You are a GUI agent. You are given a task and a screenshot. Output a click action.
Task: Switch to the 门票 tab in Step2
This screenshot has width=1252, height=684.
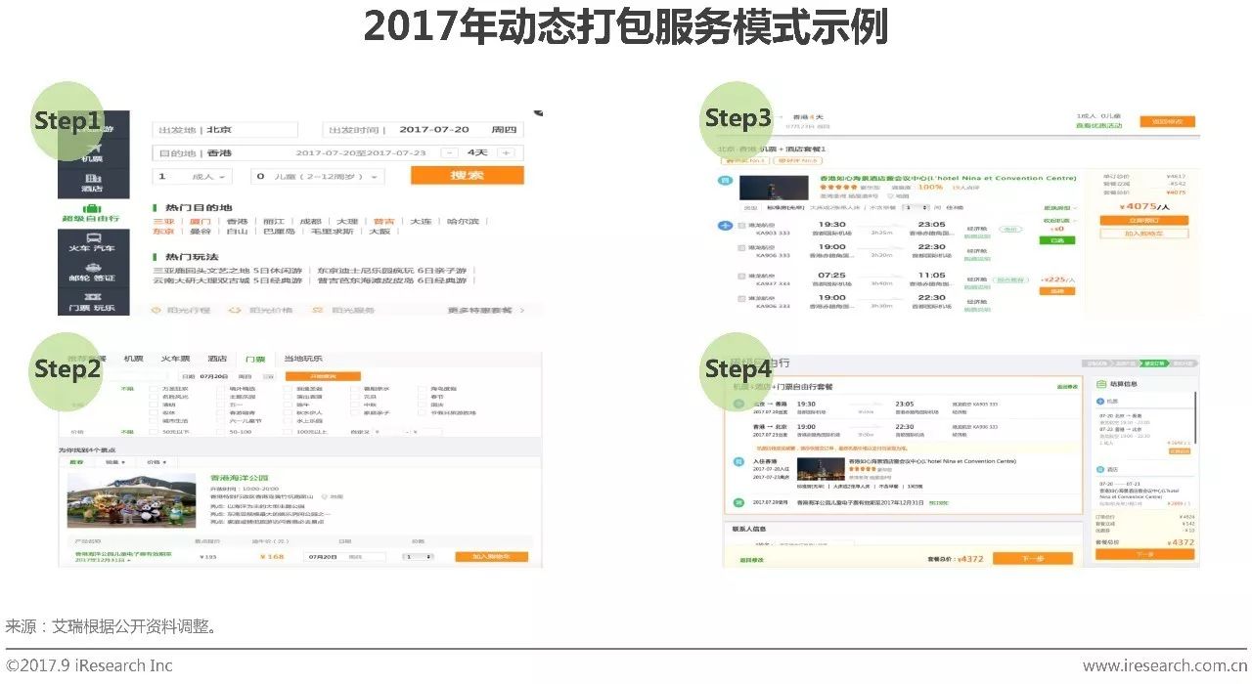pos(255,359)
